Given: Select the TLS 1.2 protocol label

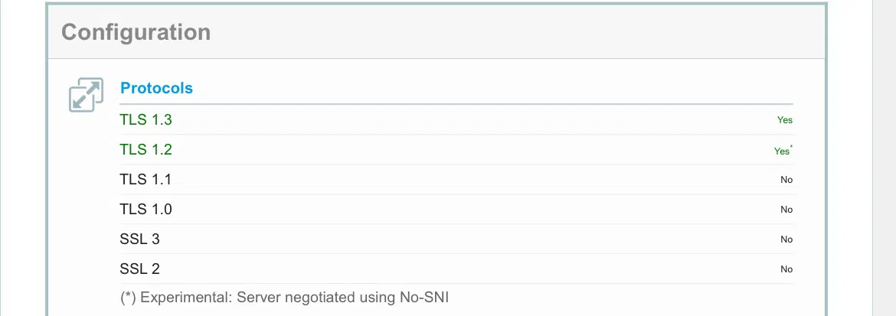Looking at the screenshot, I should pyautogui.click(x=146, y=150).
